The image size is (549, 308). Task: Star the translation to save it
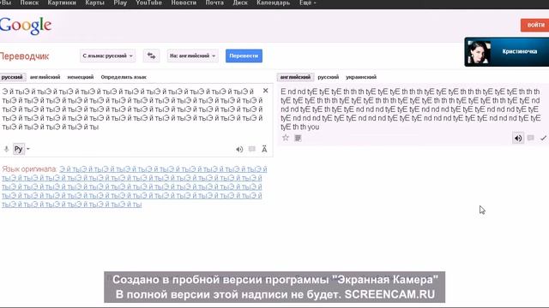tap(286, 138)
